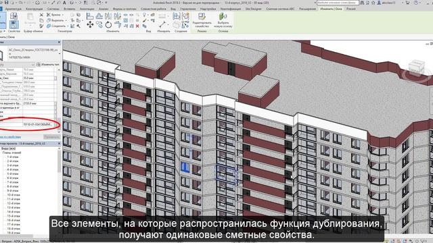Screen dimensions: 433x243
Task: Use the Mirror – Pick Axis tool
Action: coord(108,16)
